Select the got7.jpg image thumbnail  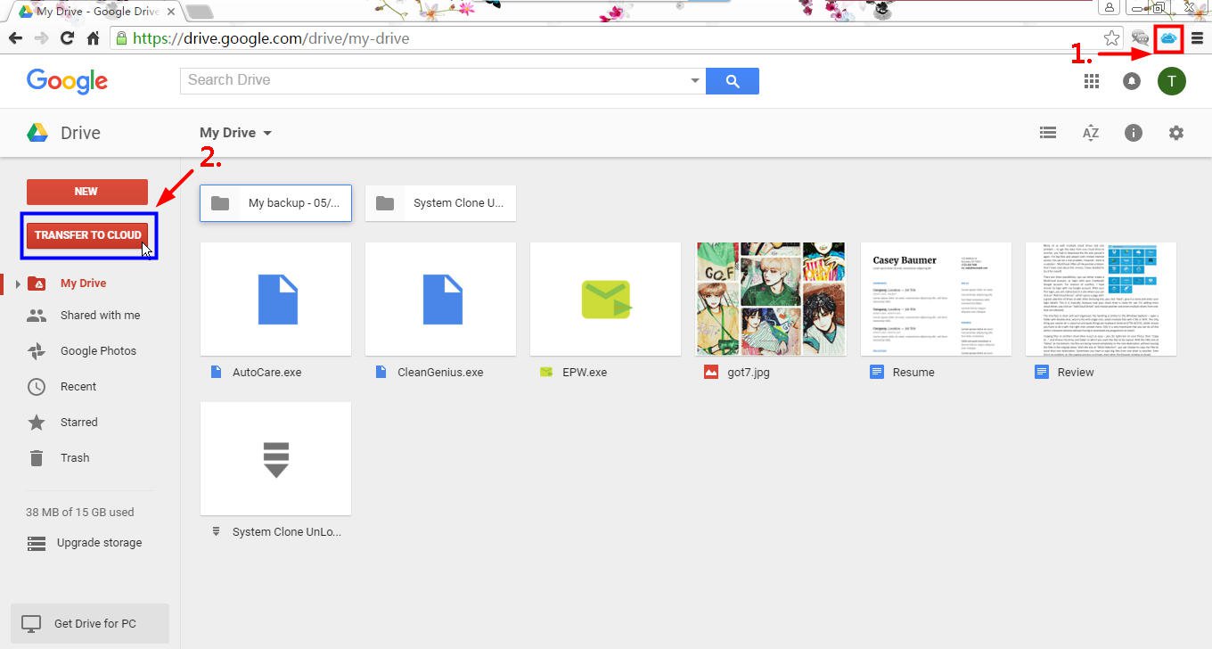[x=770, y=299]
